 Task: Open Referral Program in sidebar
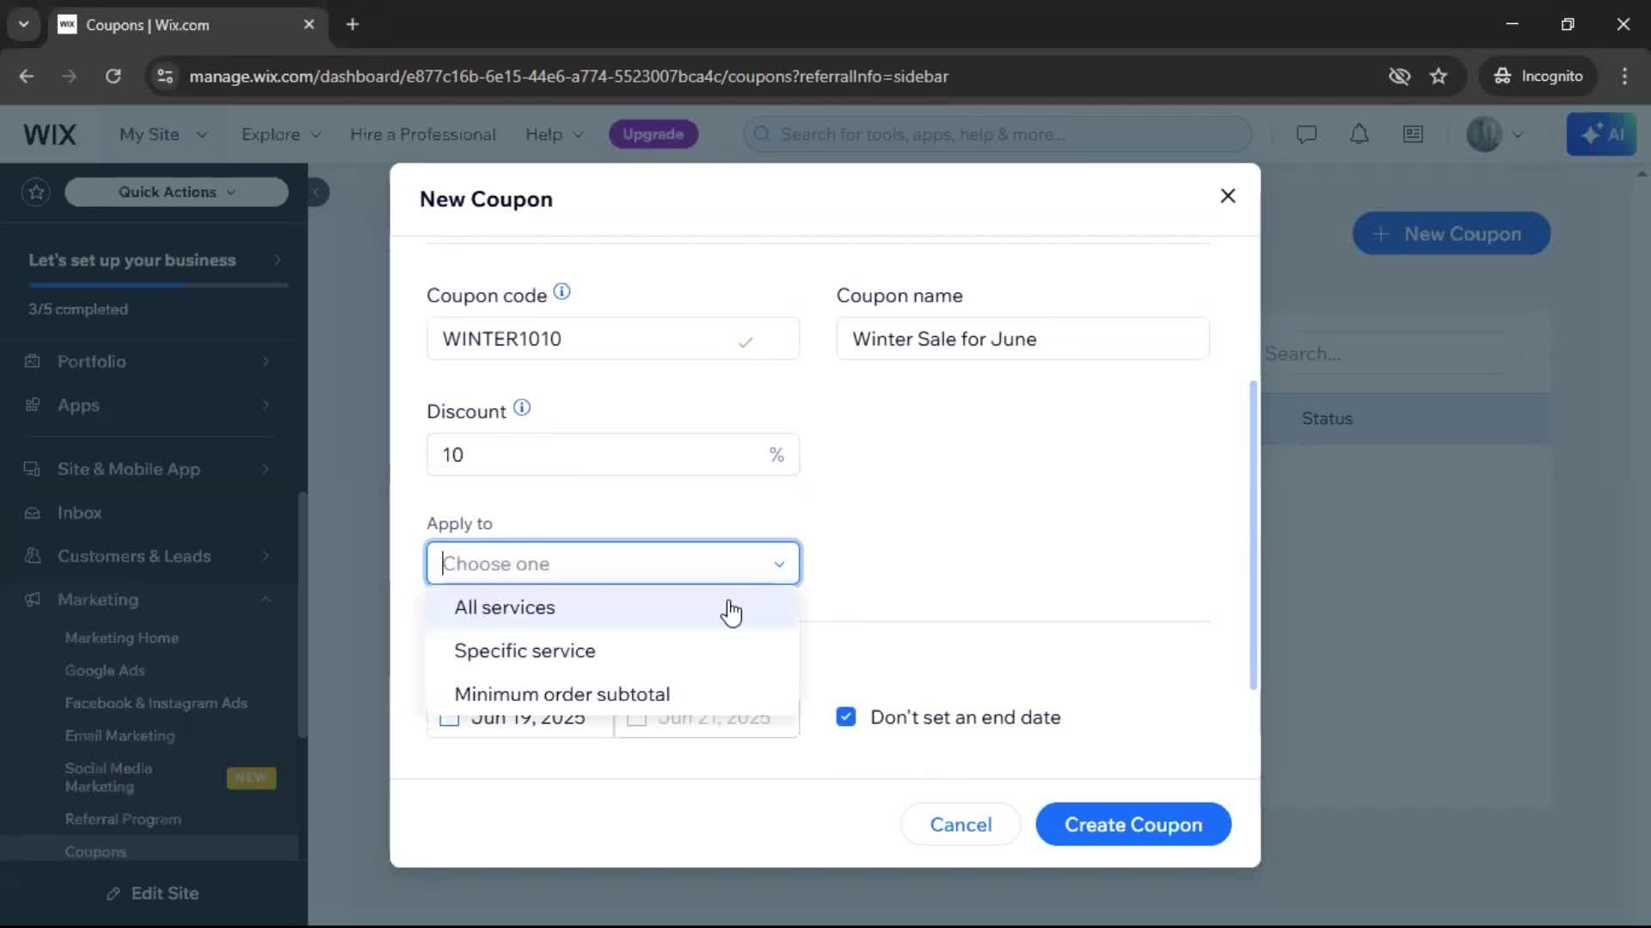pos(123,820)
